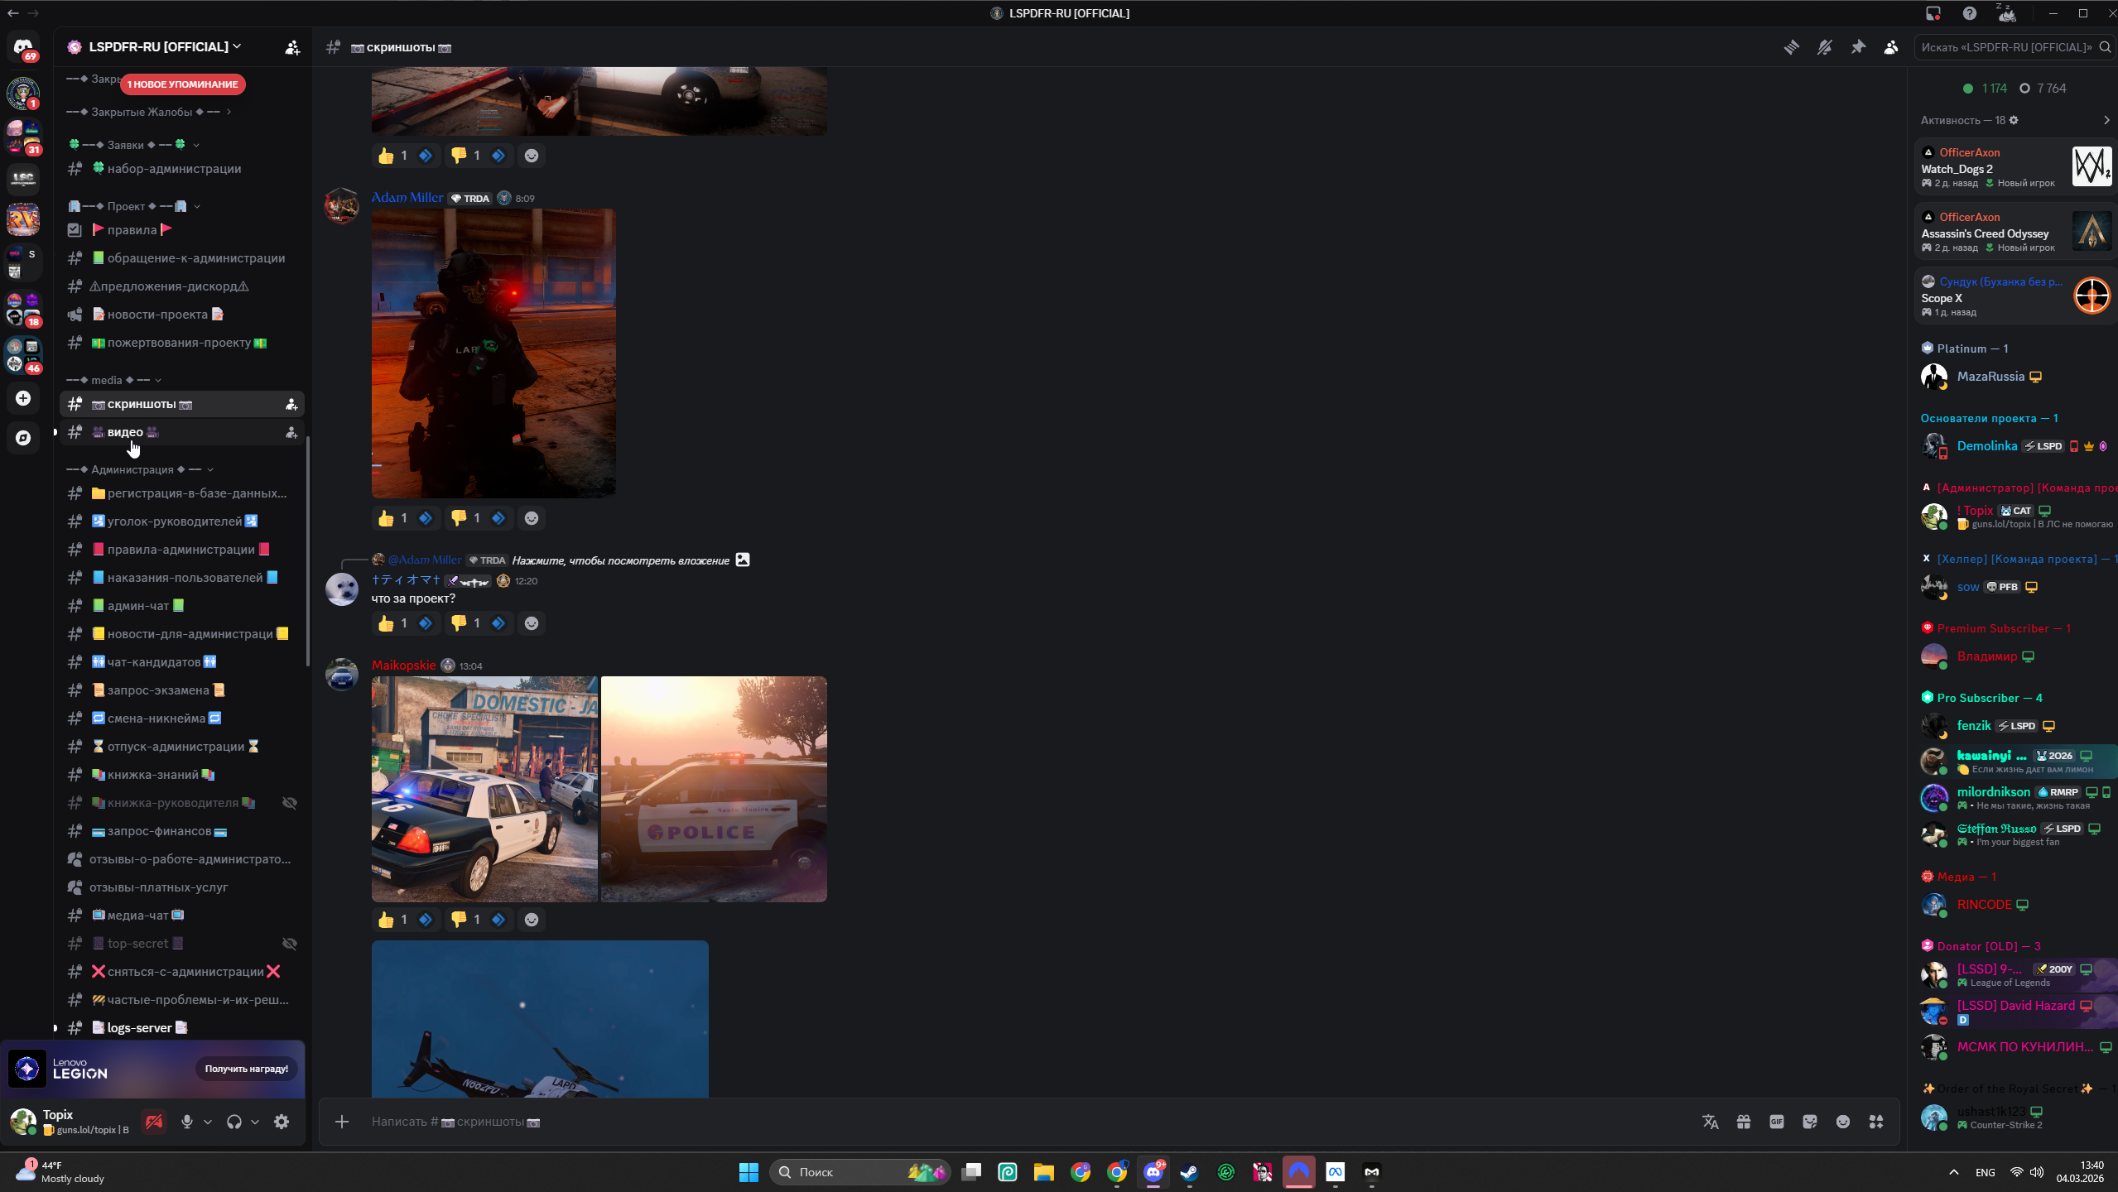Toggle thumbs down under Maikopskie's two screenshots
Viewport: 2118px width, 1192px height.
(x=477, y=920)
